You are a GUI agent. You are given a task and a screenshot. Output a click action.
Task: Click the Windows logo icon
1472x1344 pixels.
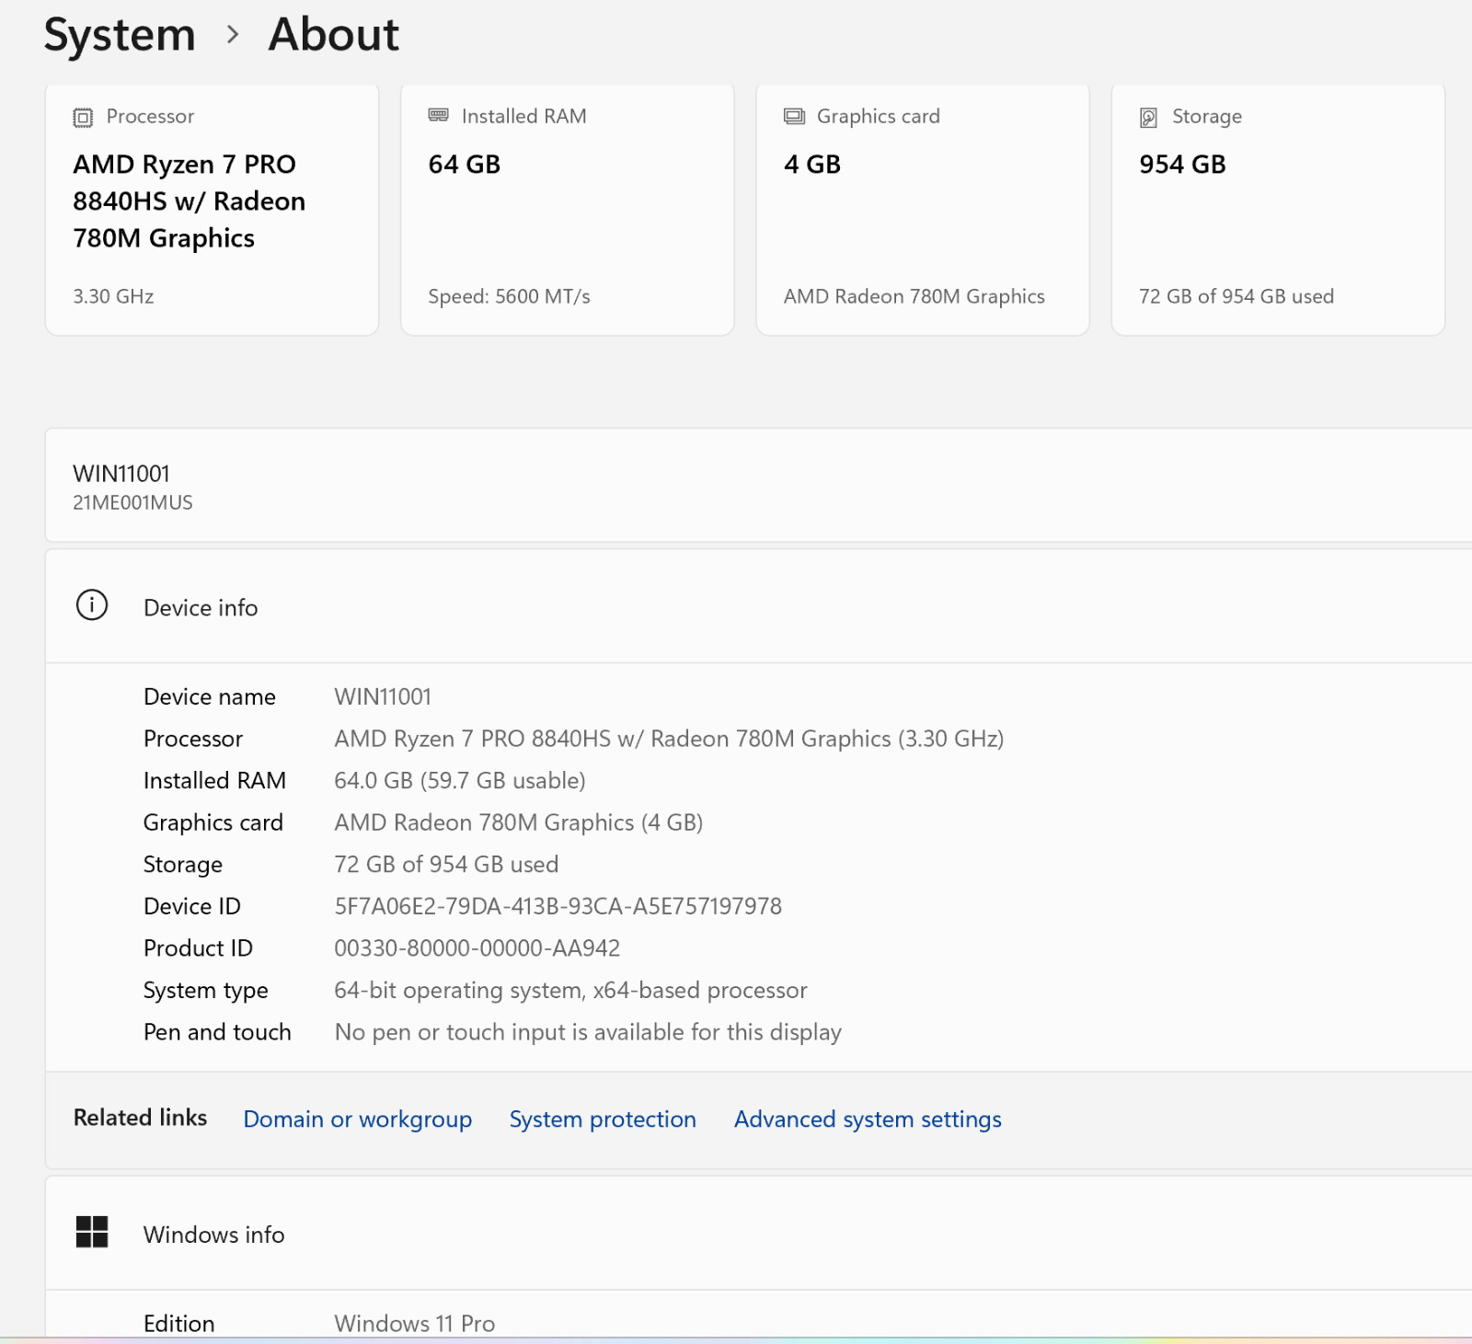click(x=92, y=1232)
